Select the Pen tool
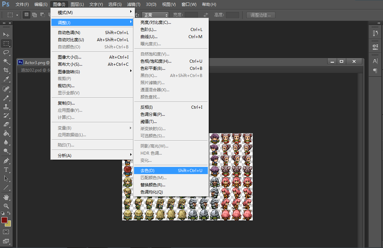Screen dimensions: 383x248 [6, 161]
